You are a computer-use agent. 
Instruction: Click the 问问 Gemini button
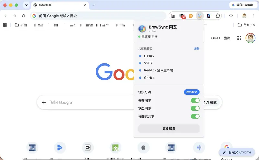(243, 5)
